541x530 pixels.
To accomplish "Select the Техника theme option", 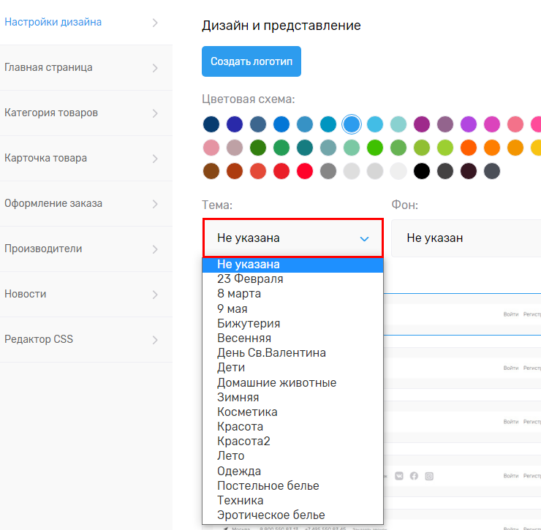I will pyautogui.click(x=240, y=500).
